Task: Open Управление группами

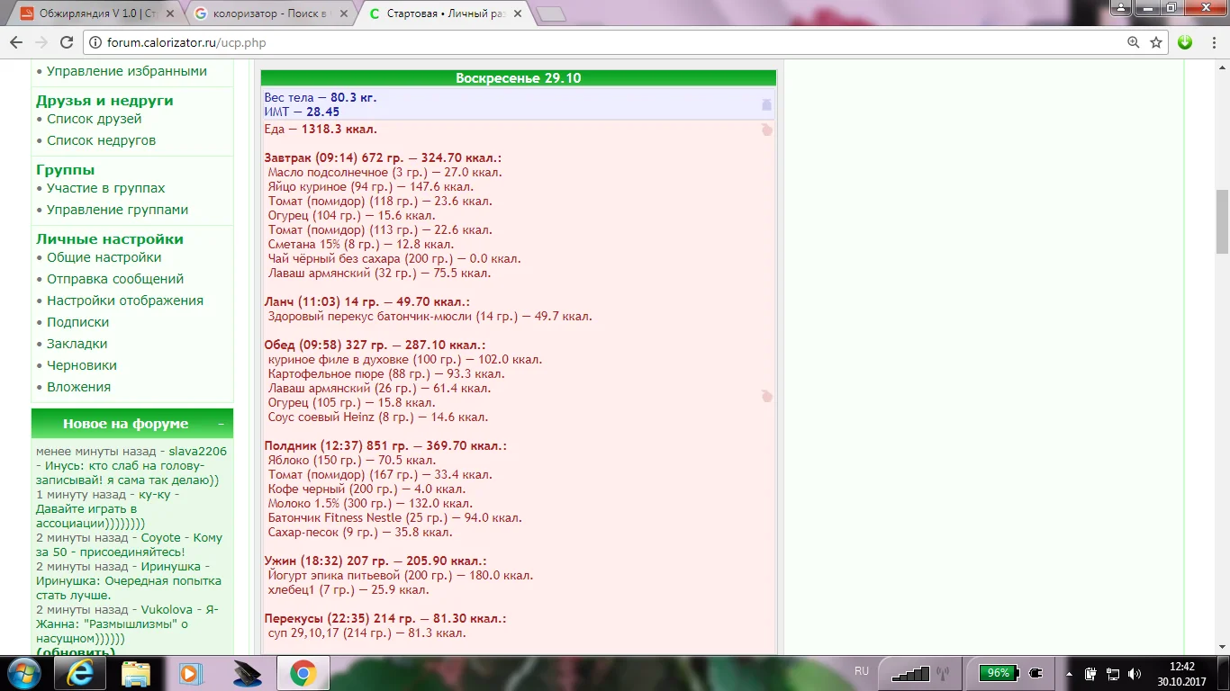Action: (118, 210)
